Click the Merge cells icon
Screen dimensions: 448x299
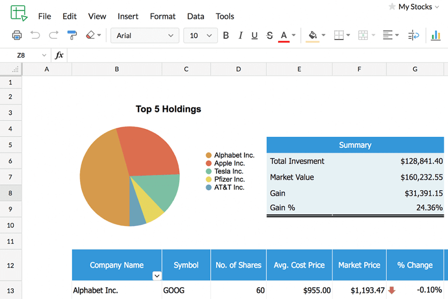(x=363, y=35)
